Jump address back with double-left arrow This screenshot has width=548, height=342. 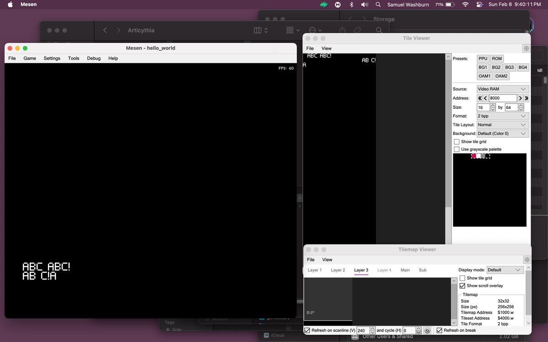tap(480, 98)
